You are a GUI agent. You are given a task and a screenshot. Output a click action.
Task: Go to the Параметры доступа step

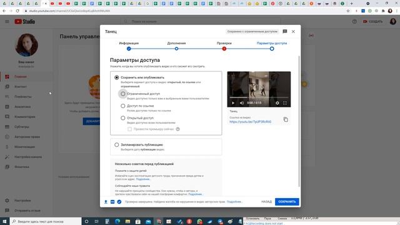pyautogui.click(x=272, y=46)
